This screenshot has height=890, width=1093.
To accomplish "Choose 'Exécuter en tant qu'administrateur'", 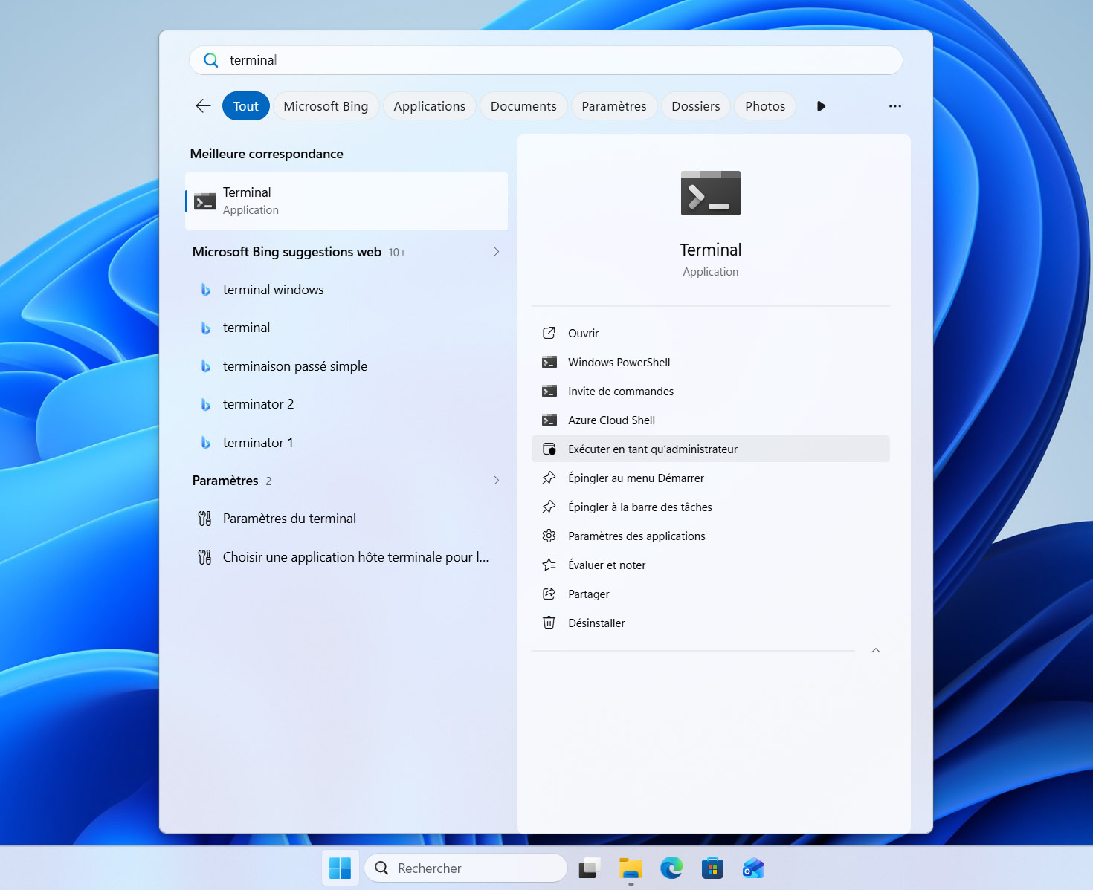I will click(x=711, y=449).
